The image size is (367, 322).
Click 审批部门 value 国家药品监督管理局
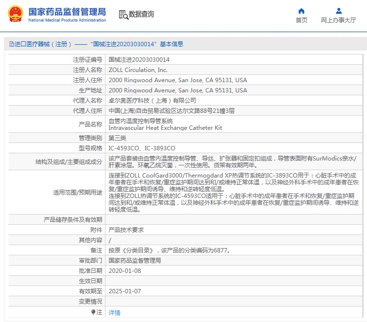[135, 261]
